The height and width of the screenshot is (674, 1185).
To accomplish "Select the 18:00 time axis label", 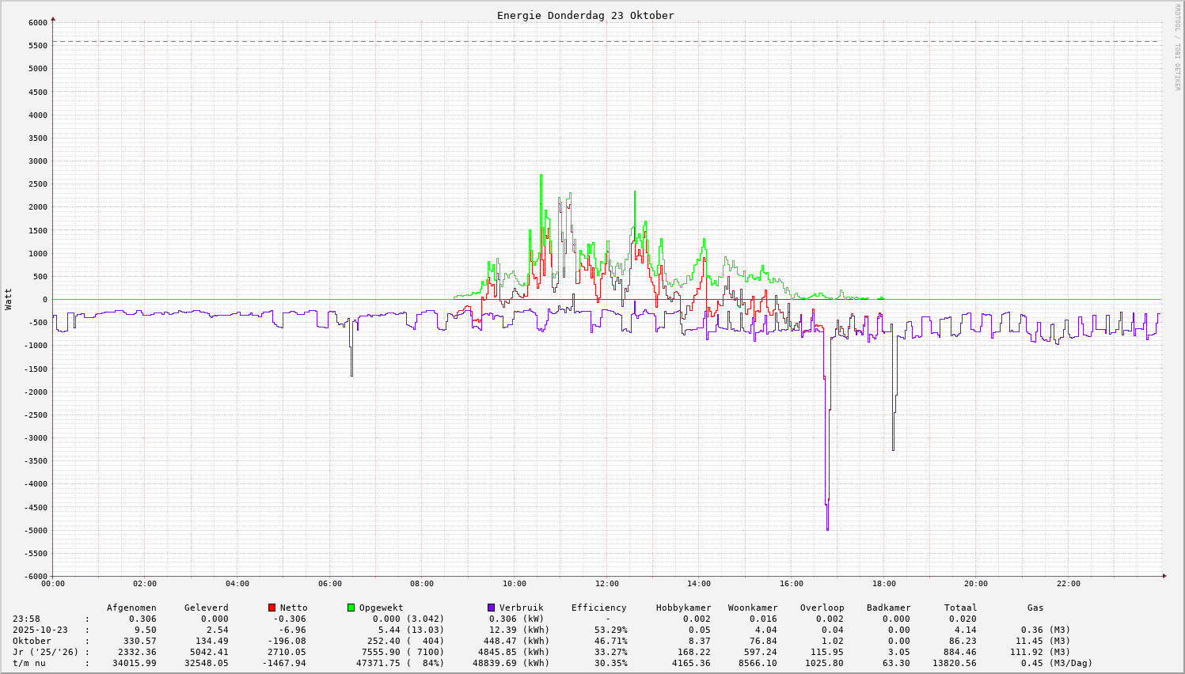I will (883, 584).
